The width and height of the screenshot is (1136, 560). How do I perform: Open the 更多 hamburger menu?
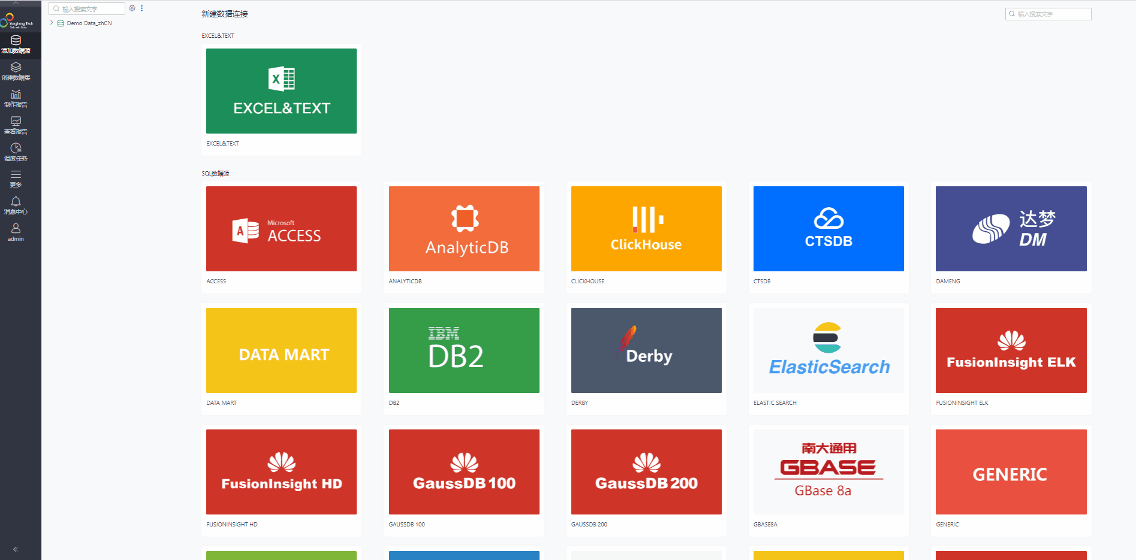16,179
